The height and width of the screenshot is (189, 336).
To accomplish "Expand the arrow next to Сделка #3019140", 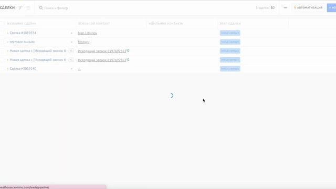I will pyautogui.click(x=71, y=69).
